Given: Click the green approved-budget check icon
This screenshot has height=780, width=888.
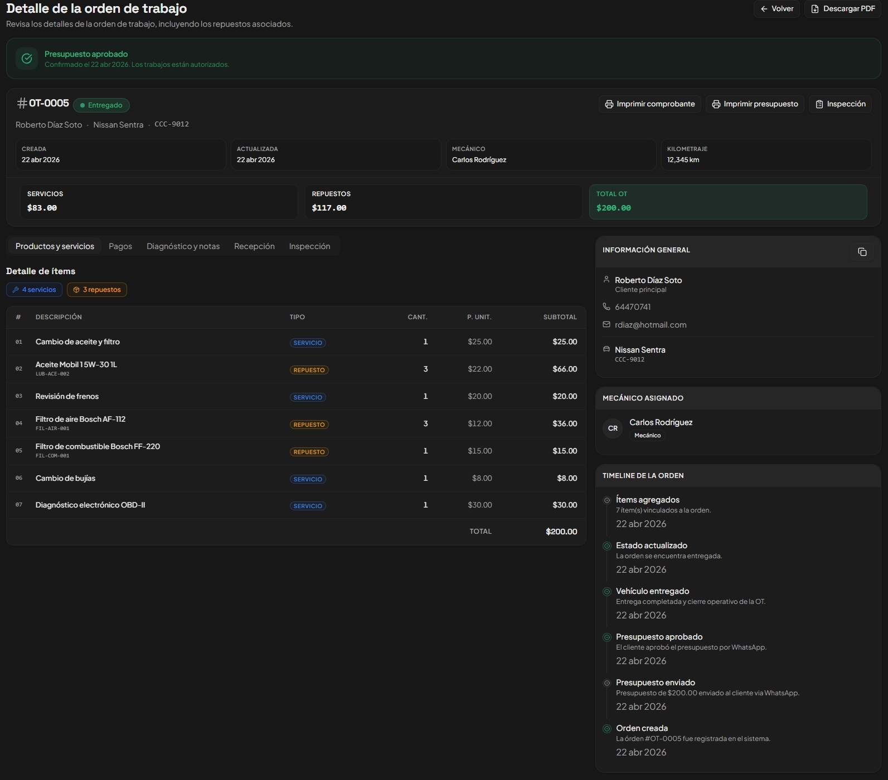Looking at the screenshot, I should coord(27,58).
